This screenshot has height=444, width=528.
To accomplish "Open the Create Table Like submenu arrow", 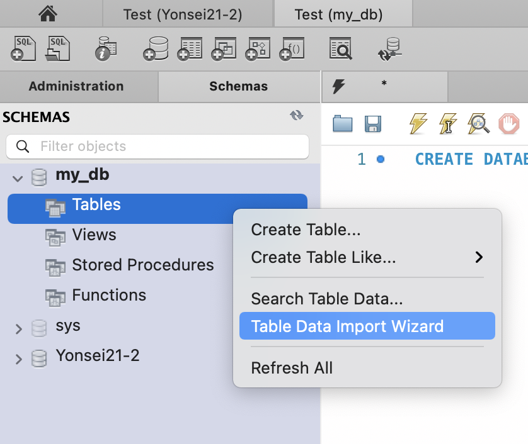I will 479,257.
